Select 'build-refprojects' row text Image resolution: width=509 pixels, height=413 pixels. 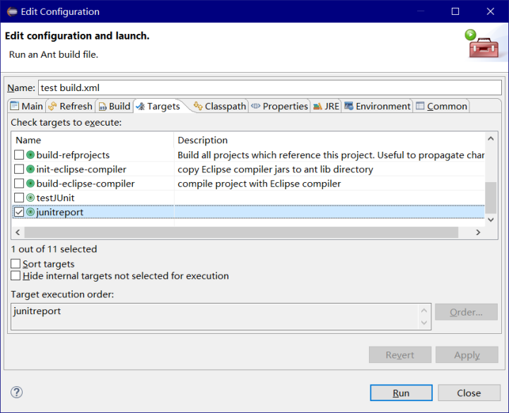tap(73, 155)
